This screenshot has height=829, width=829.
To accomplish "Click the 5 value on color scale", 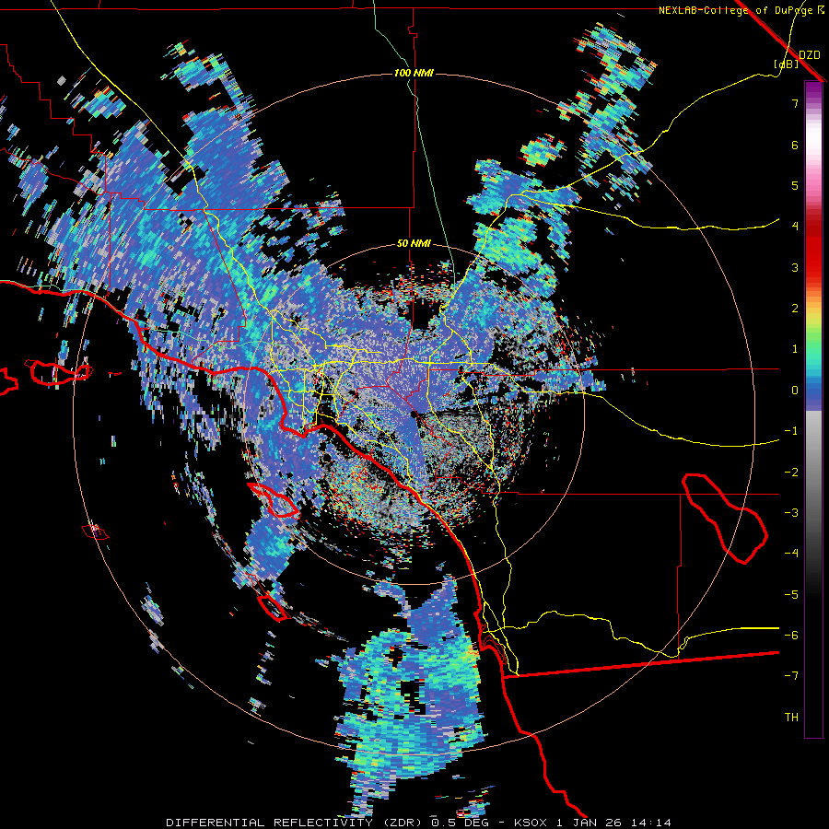I will point(795,185).
